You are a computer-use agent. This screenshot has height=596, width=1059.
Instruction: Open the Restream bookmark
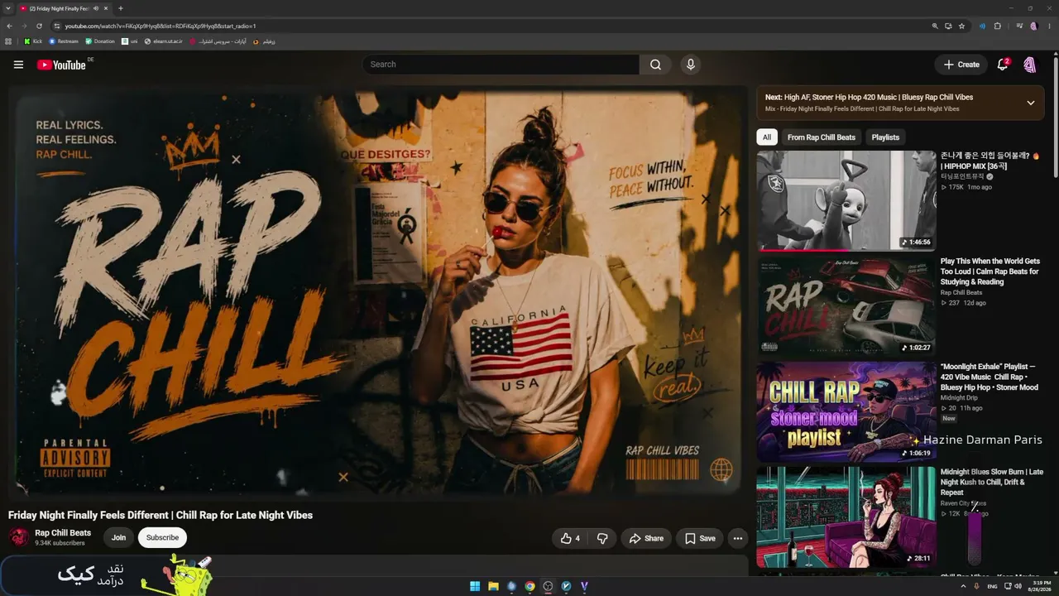coord(64,41)
